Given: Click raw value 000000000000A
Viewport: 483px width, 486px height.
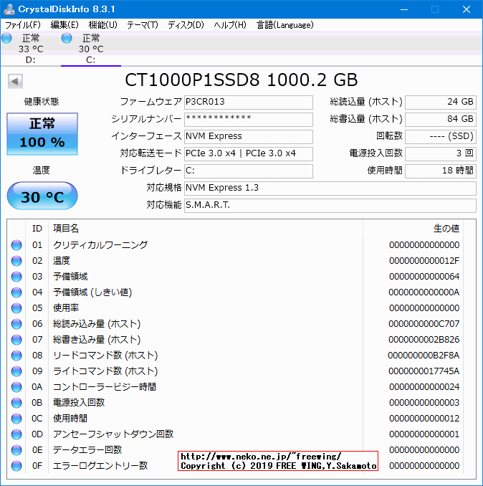Looking at the screenshot, I should click(424, 292).
